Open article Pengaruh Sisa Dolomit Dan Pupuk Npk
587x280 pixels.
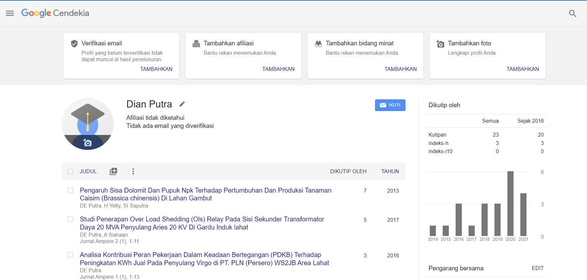pos(205,194)
